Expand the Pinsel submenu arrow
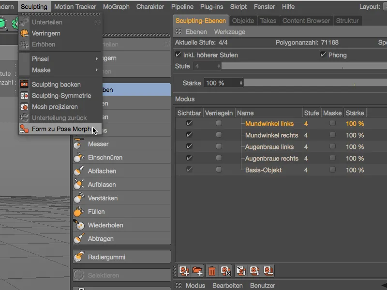 pyautogui.click(x=96, y=58)
